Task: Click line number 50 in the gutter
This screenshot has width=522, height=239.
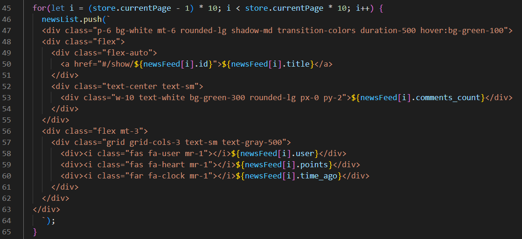Action: click(x=7, y=64)
